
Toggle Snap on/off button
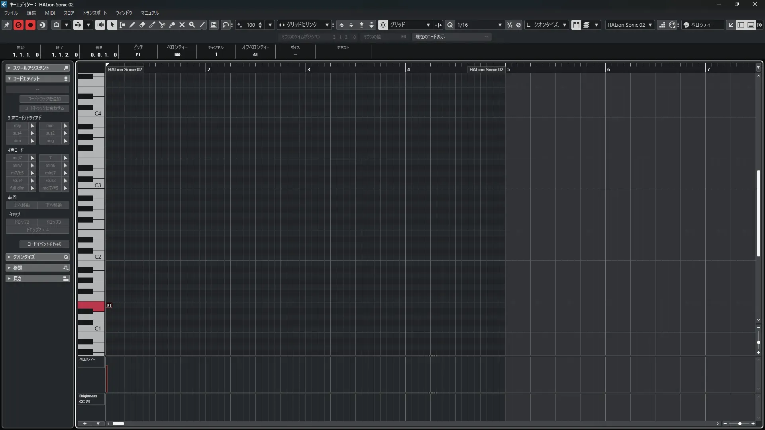coord(382,25)
